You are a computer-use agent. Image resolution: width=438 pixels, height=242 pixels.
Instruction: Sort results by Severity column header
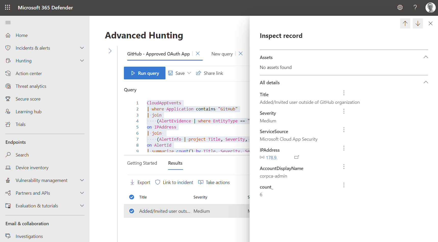click(x=200, y=197)
